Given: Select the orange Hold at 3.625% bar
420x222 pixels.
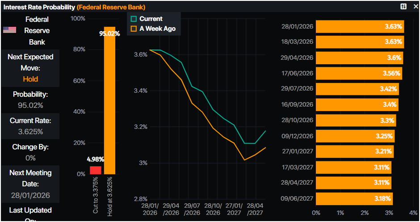Looking at the screenshot, I should [x=109, y=100].
